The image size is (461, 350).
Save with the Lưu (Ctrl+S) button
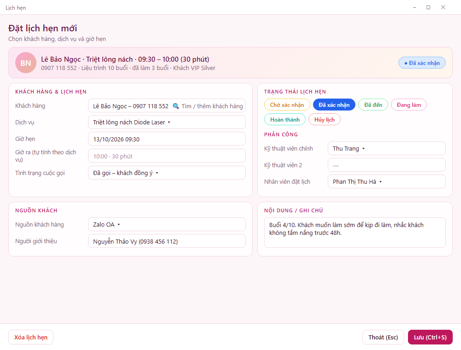pyautogui.click(x=430, y=338)
